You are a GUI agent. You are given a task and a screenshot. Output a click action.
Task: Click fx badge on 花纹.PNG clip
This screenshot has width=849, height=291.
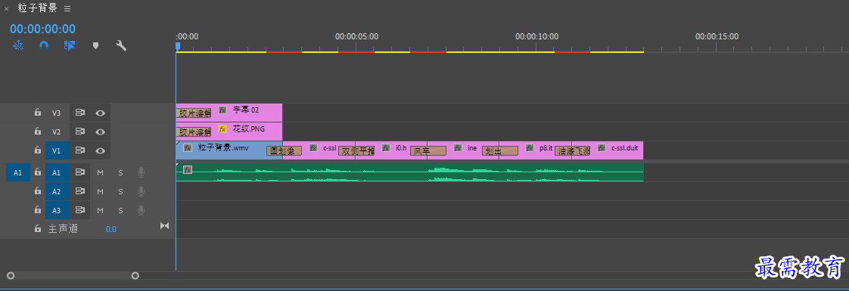point(222,128)
